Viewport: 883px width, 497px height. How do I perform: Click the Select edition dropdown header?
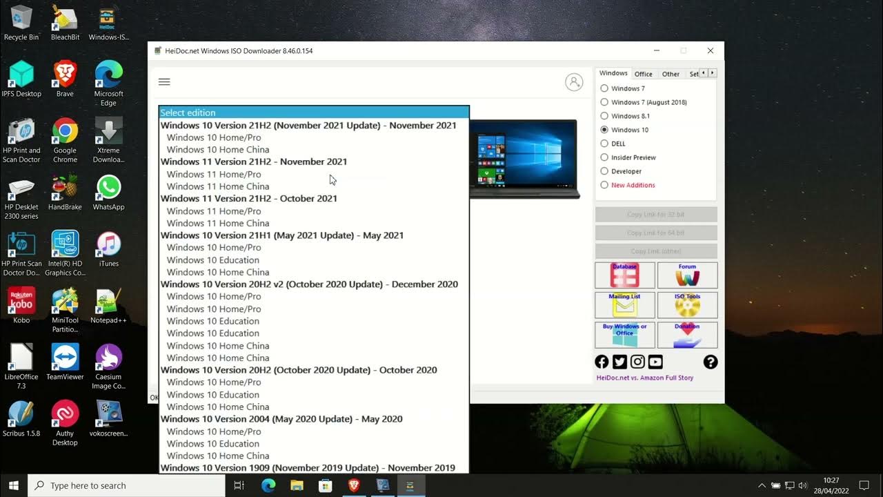click(314, 113)
